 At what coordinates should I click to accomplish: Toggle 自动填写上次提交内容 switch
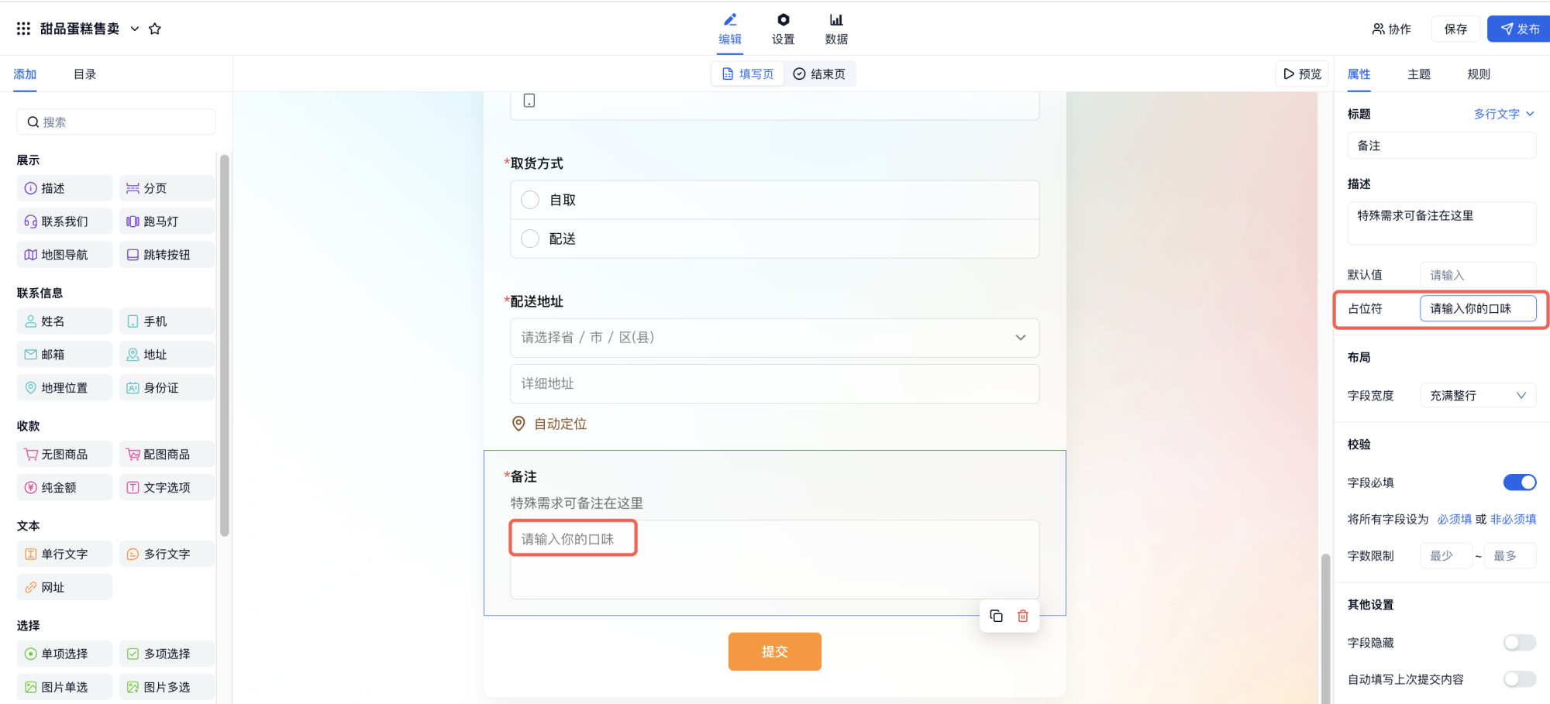1520,679
